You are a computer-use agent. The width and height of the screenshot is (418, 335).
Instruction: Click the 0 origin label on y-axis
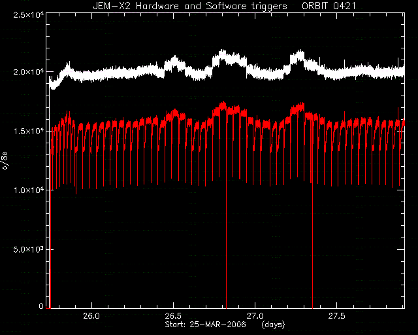(x=41, y=306)
